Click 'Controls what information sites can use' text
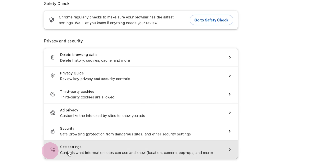This screenshot has width=316, height=164. (136, 153)
